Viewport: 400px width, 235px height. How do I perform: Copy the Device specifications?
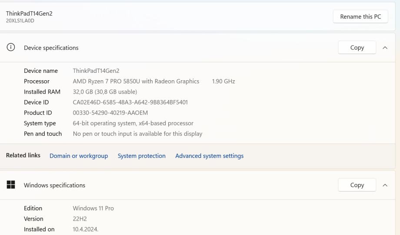coord(357,48)
